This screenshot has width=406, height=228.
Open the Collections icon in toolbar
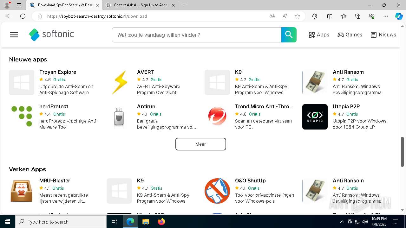click(358, 16)
